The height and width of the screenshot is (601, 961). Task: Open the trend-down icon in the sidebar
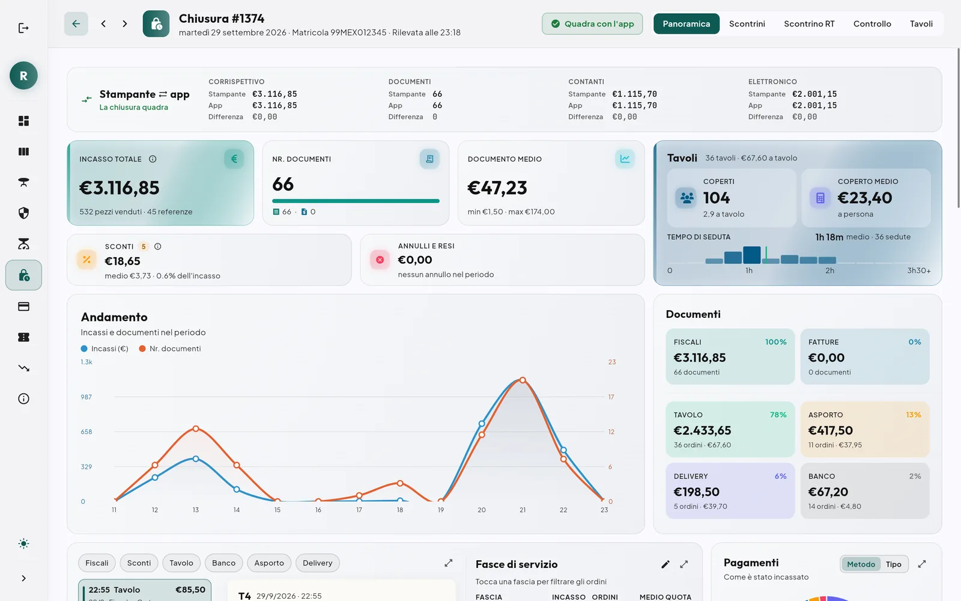[x=23, y=368]
